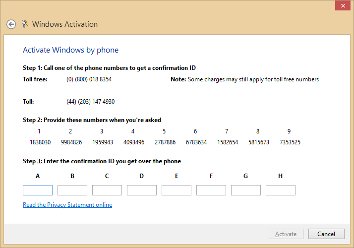The height and width of the screenshot is (248, 354).
Task: Cancel the phone activation
Action: (326, 234)
